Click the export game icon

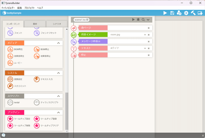point(200,13)
